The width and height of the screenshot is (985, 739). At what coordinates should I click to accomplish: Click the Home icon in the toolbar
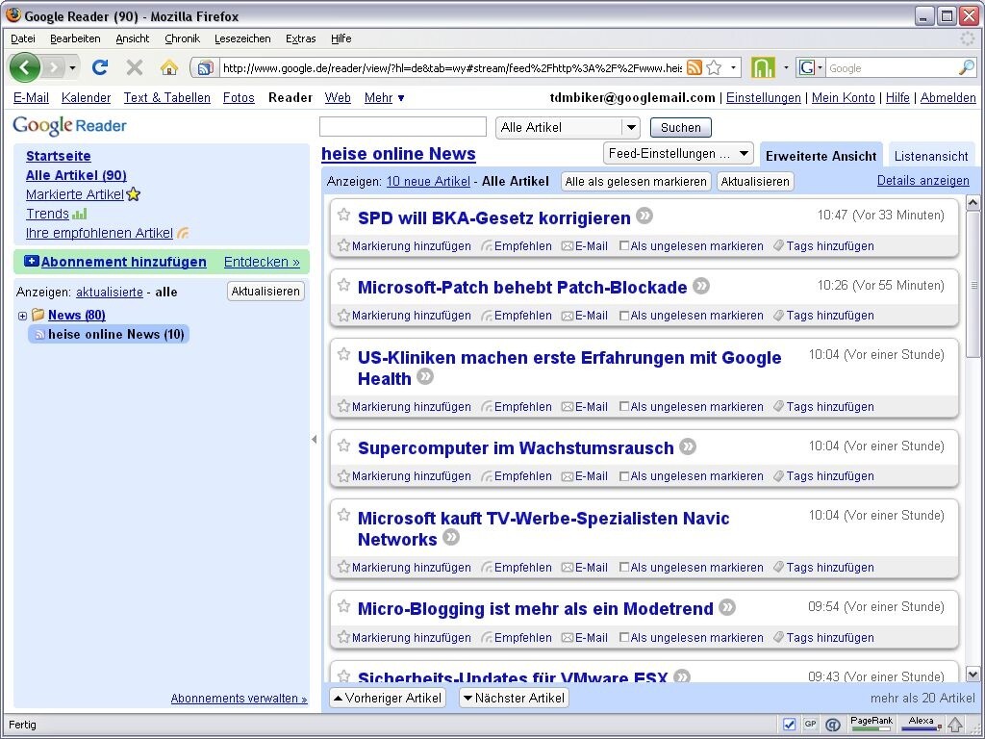167,67
